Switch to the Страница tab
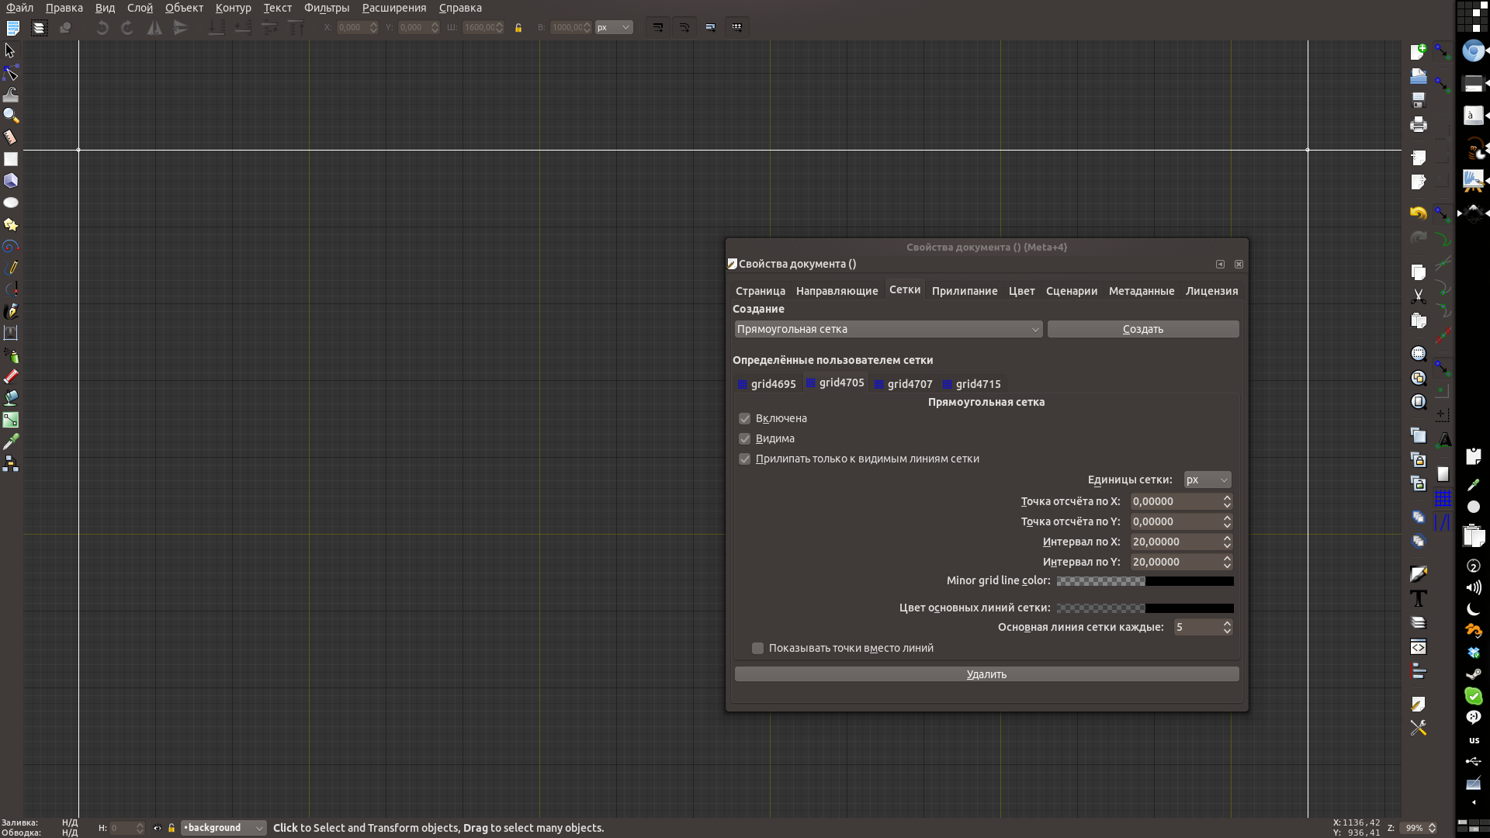This screenshot has width=1490, height=838. tap(760, 291)
